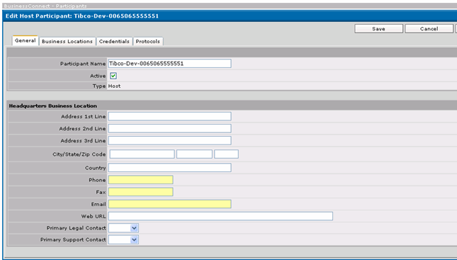Click the yellow Email field
This screenshot has width=457, height=260.
(x=169, y=204)
